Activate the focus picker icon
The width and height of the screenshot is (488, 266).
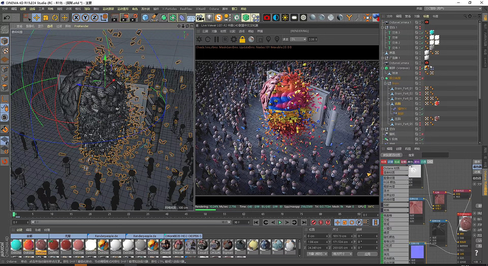pyautogui.click(x=268, y=39)
